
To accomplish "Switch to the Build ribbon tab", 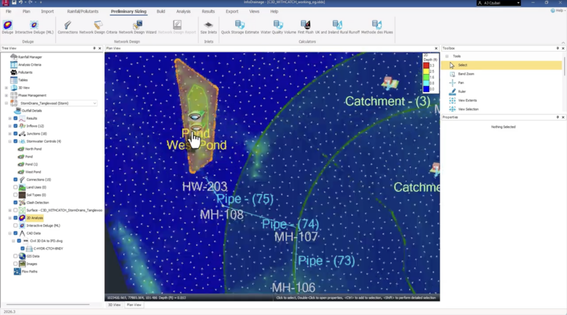I will (x=161, y=12).
